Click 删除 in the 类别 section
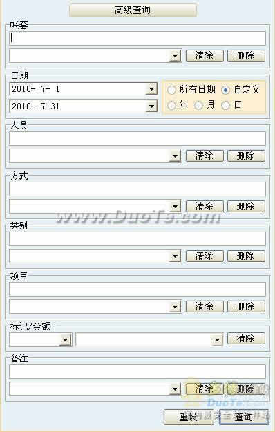The image size is (275, 432). tap(246, 256)
